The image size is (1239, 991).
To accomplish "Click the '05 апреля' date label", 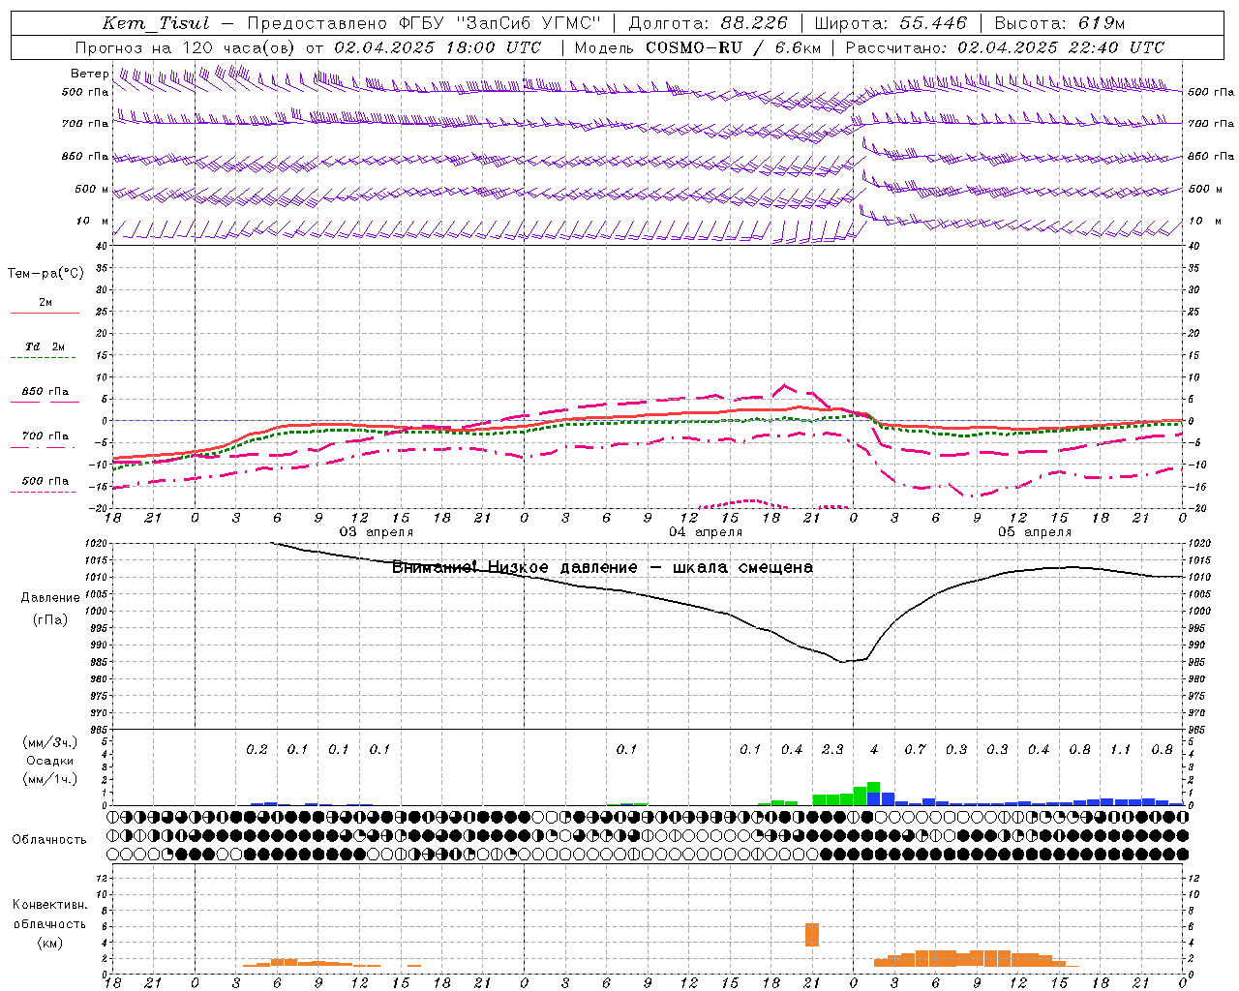I will (1035, 532).
